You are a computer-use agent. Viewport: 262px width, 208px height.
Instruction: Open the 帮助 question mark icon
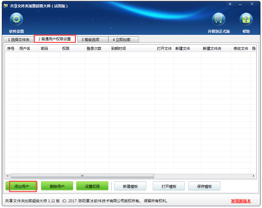tap(246, 20)
